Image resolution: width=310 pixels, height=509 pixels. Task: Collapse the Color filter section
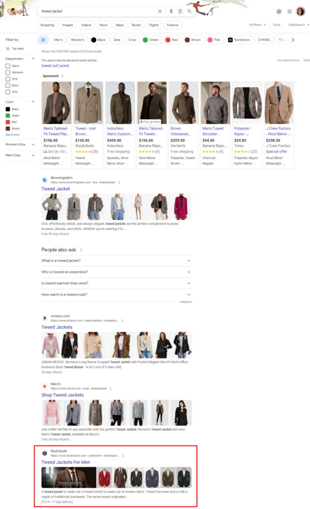[x=33, y=101]
